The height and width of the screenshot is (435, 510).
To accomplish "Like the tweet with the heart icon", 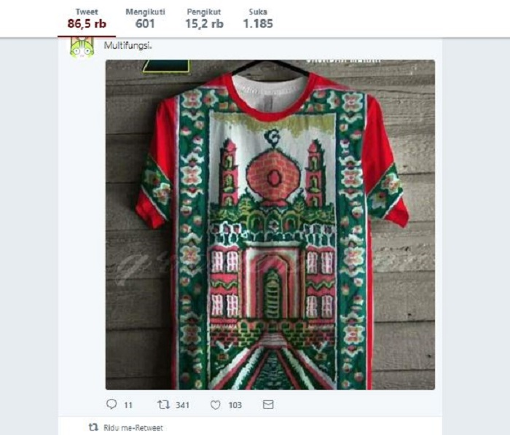I will click(x=216, y=404).
